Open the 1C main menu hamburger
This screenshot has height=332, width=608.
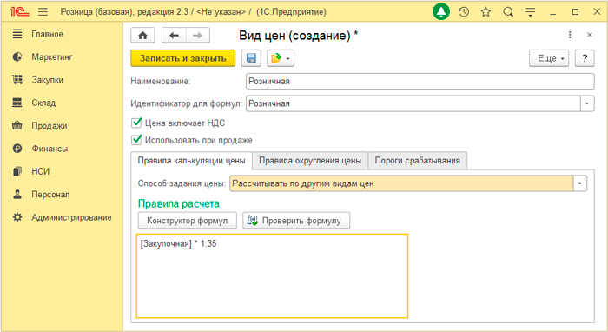(x=43, y=12)
